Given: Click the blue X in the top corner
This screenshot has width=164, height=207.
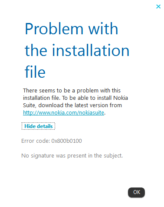Looking at the screenshot, I should [x=158, y=7].
